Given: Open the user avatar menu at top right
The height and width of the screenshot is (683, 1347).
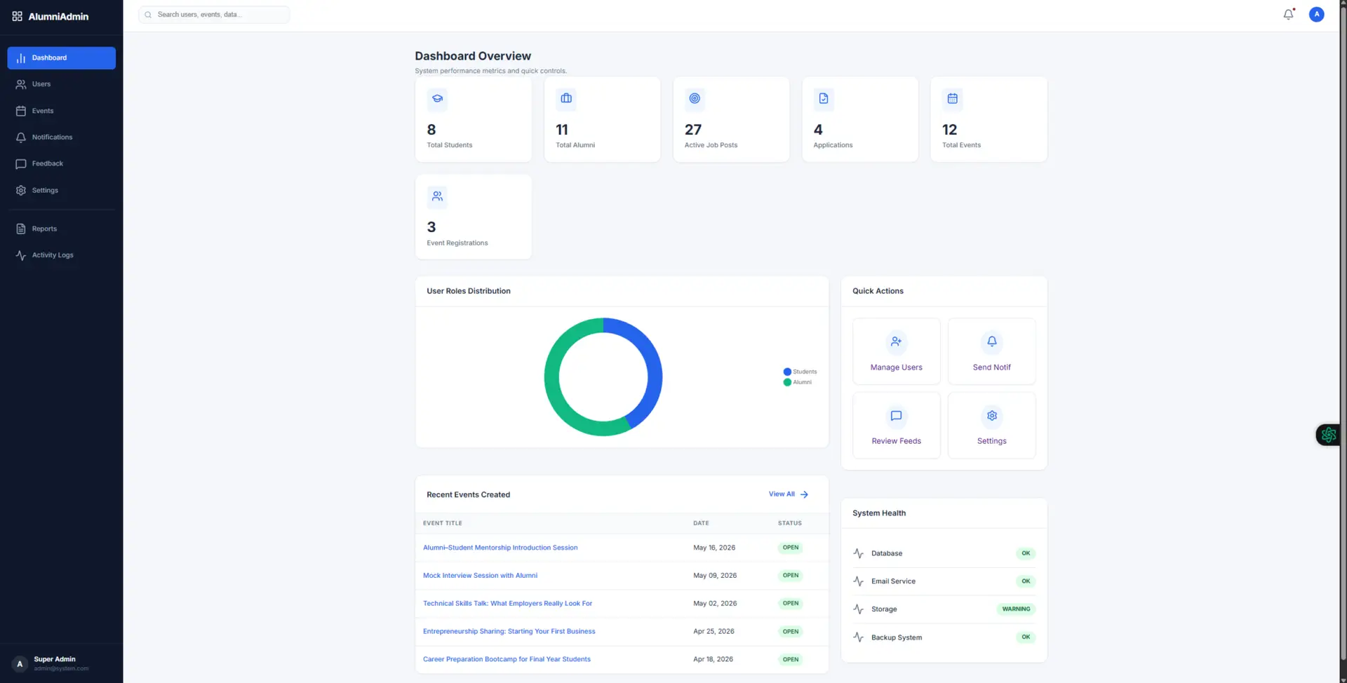Looking at the screenshot, I should coord(1316,15).
